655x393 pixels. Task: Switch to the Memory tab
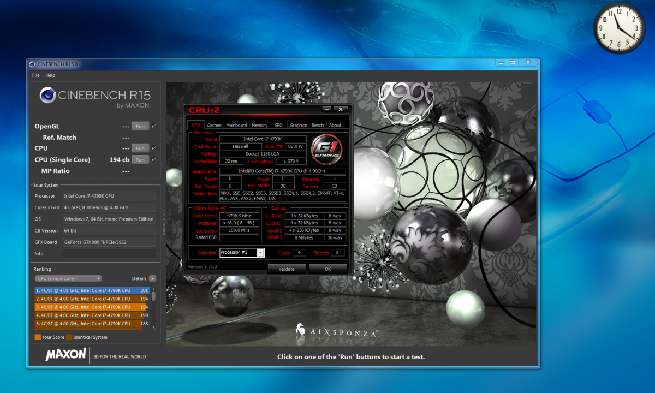(259, 125)
